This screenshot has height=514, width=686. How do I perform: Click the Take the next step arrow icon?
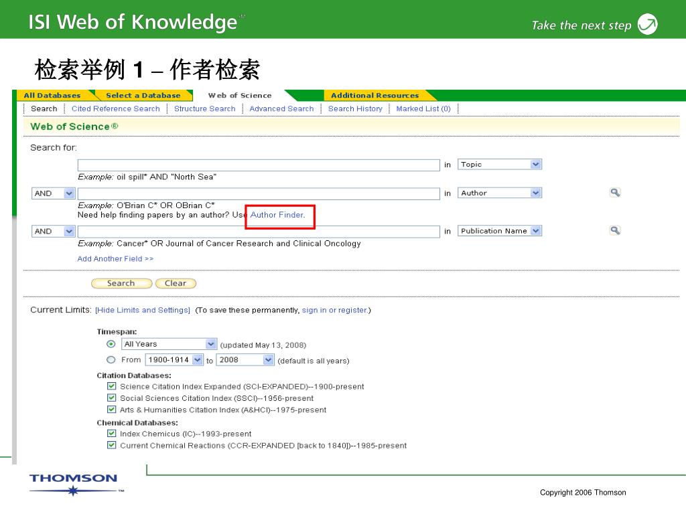click(647, 25)
